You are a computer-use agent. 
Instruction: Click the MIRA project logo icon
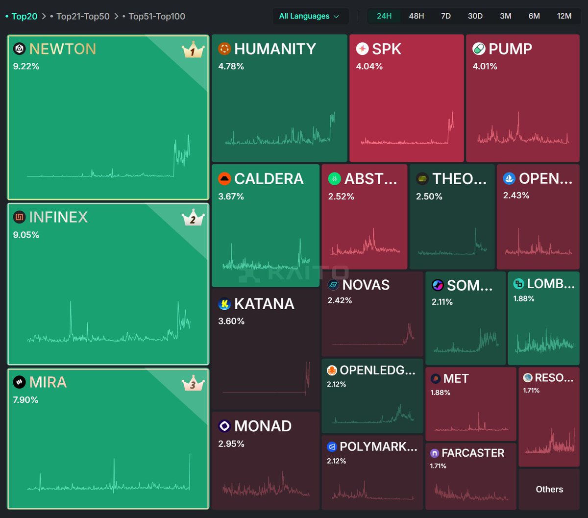click(19, 382)
